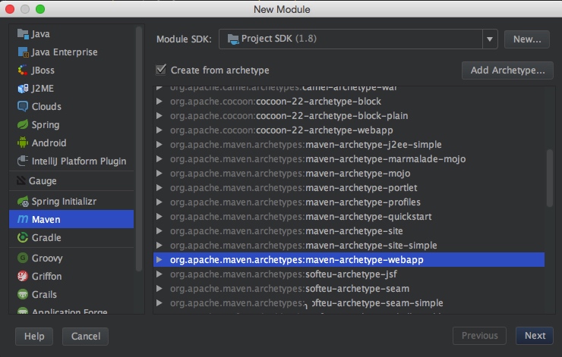Image resolution: width=562 pixels, height=357 pixels.
Task: Click the Previous button
Action: 479,336
